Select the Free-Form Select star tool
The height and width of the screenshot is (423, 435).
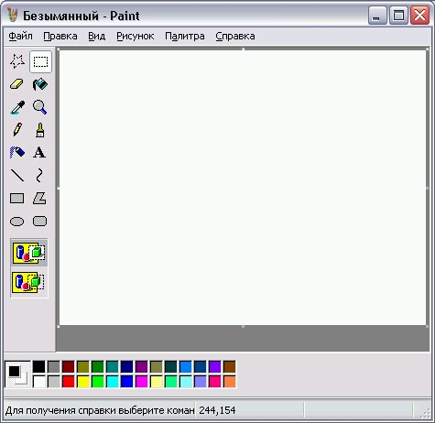(x=17, y=61)
